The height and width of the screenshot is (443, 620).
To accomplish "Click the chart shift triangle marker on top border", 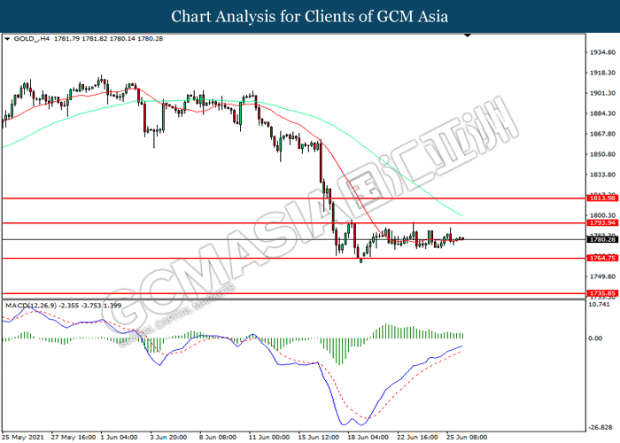I will point(468,35).
